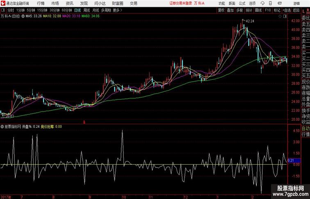
Task: Open the 选项 menu
Action: [x=252, y=3]
